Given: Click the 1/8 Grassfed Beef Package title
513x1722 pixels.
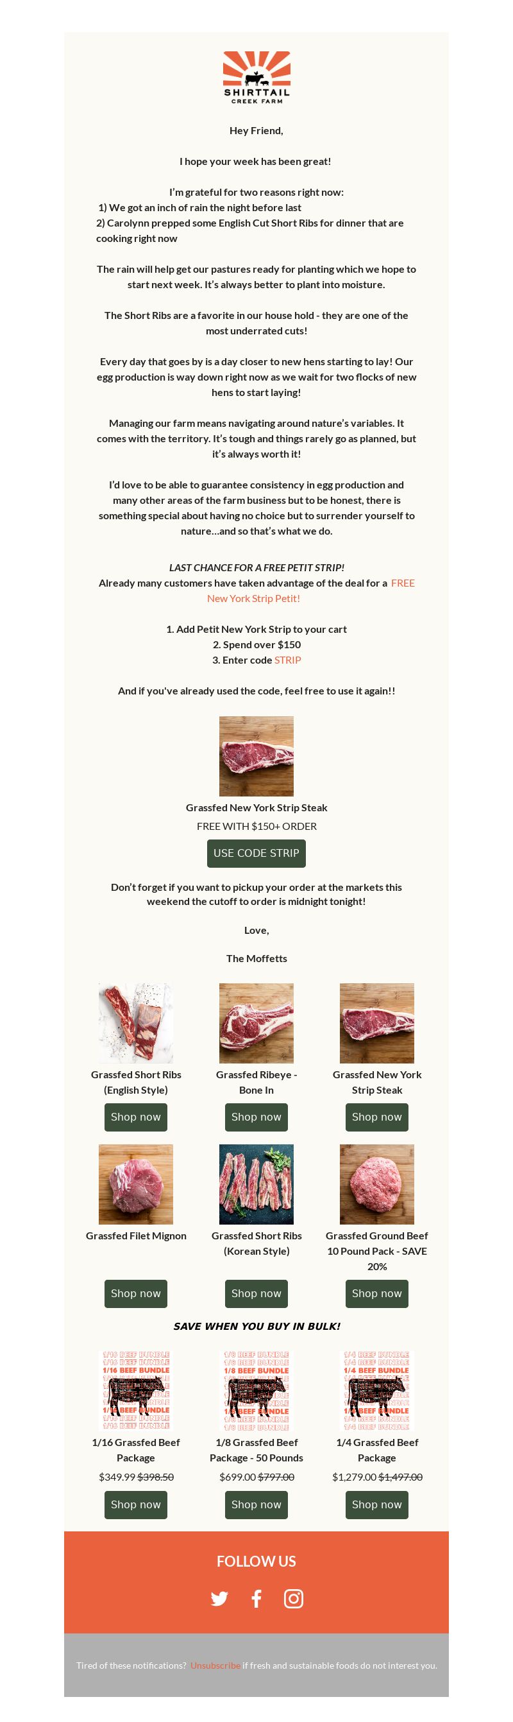Looking at the screenshot, I should coord(256,1449).
